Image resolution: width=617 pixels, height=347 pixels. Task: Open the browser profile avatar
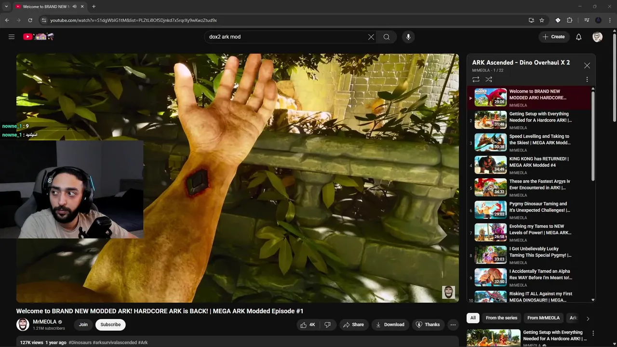598,20
